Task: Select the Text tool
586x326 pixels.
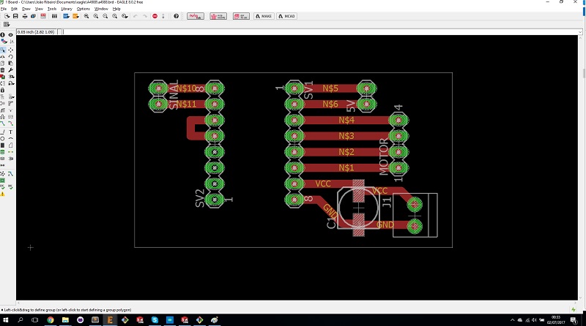Action: click(x=11, y=132)
